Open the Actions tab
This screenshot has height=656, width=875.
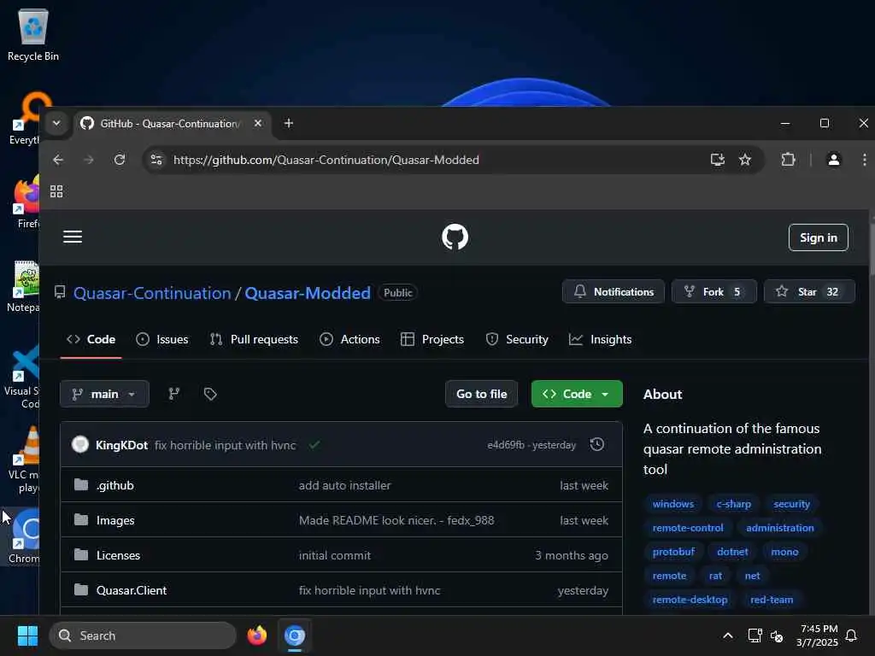click(x=349, y=339)
